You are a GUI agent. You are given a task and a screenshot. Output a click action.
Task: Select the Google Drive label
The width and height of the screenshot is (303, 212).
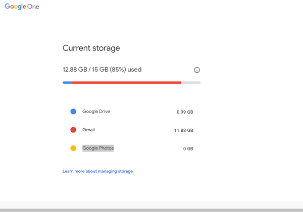(96, 112)
